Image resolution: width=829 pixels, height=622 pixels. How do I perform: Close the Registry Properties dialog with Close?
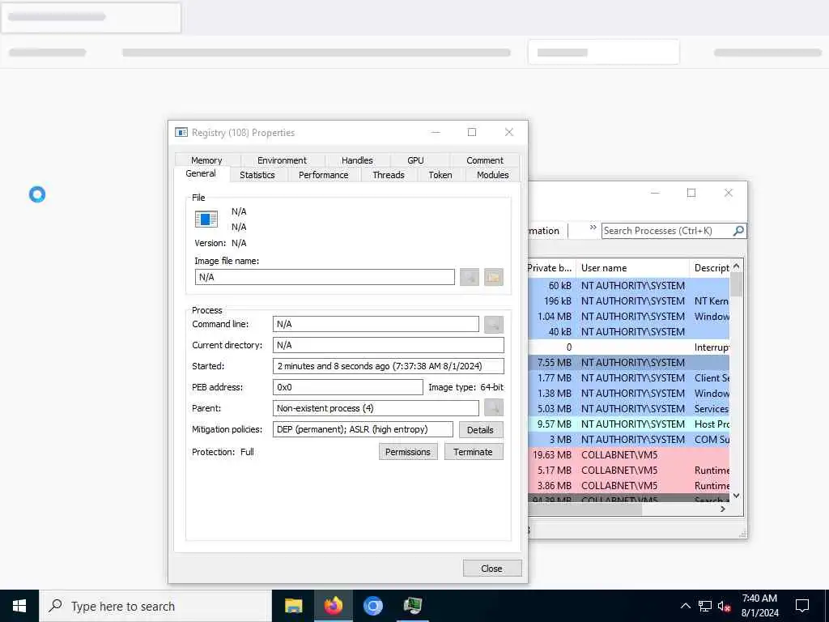pos(491,568)
